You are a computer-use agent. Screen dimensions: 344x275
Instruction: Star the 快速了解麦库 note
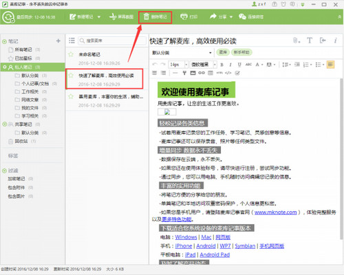71,76
